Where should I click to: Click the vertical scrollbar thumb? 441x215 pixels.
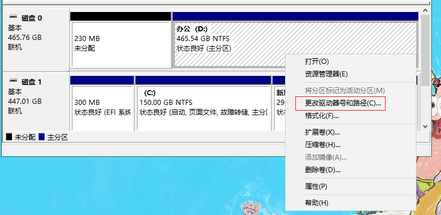426,51
